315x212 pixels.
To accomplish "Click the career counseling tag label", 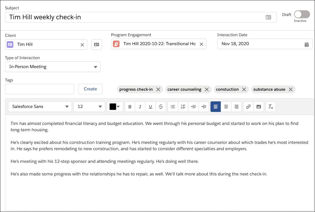I will point(184,89).
